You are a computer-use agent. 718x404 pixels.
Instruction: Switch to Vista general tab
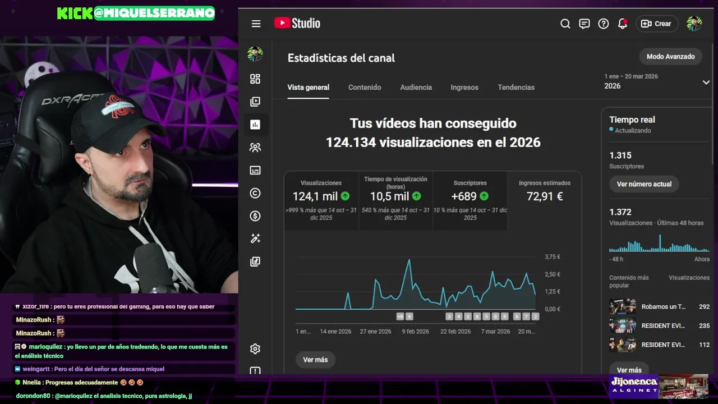click(x=309, y=88)
